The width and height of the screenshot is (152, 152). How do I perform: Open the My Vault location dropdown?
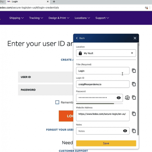point(106,53)
